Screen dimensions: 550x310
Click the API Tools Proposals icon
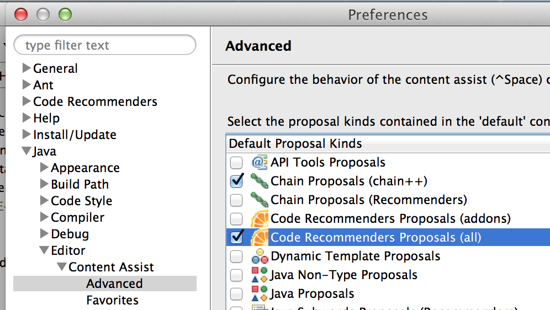260,163
